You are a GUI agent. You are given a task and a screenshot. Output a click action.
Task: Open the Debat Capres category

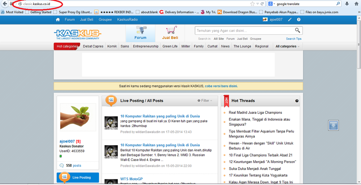click(x=93, y=46)
